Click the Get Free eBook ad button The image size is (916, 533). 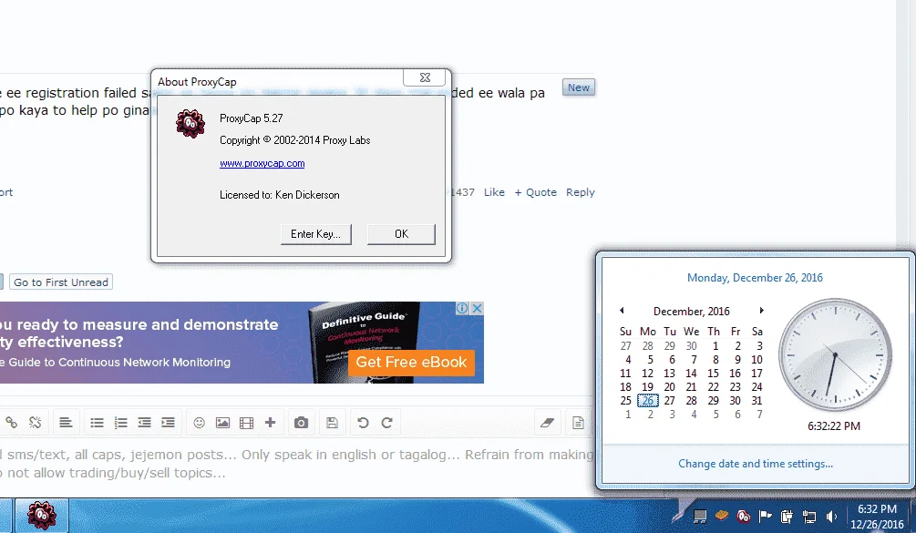pos(411,363)
